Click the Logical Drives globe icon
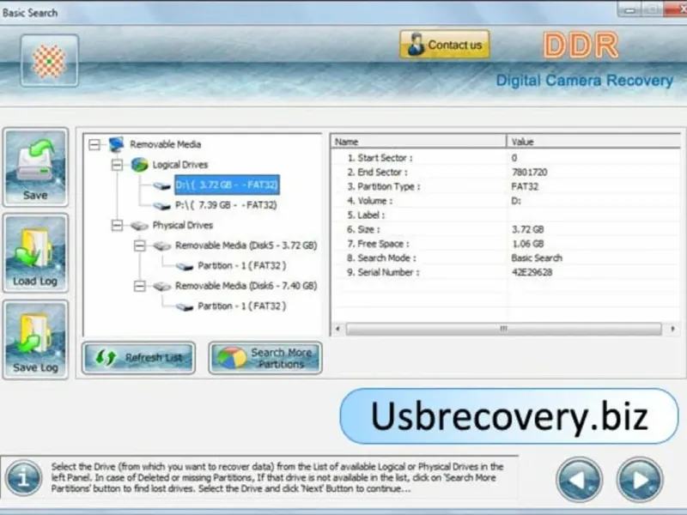687x515 pixels. (140, 165)
